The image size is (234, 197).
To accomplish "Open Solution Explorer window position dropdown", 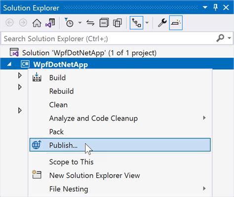I will click(x=205, y=7).
